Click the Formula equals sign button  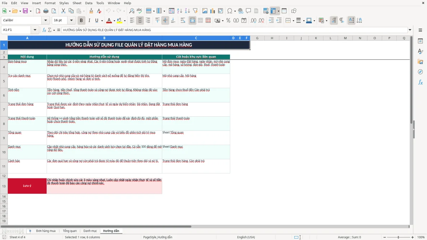(59, 30)
